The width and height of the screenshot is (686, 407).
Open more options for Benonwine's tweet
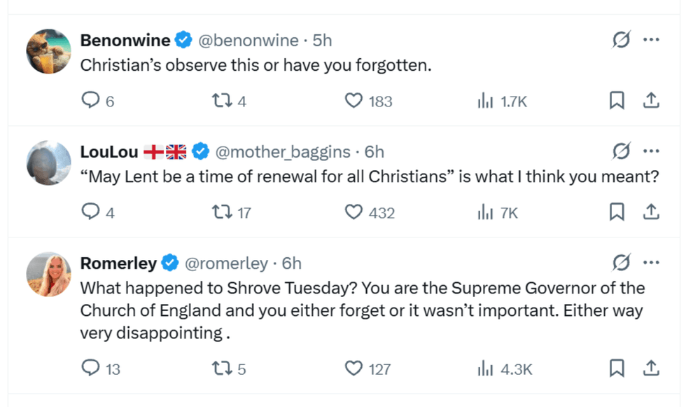pos(651,40)
